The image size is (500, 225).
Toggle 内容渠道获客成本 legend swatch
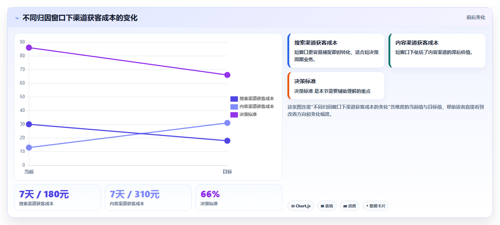pyautogui.click(x=234, y=107)
